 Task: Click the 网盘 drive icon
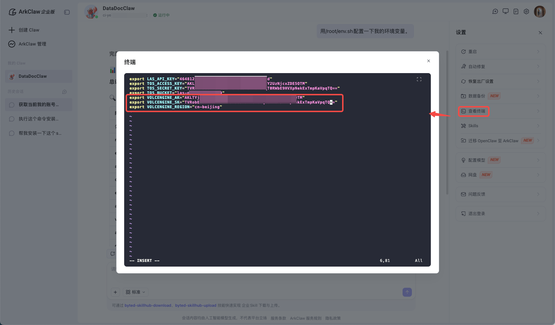point(463,175)
